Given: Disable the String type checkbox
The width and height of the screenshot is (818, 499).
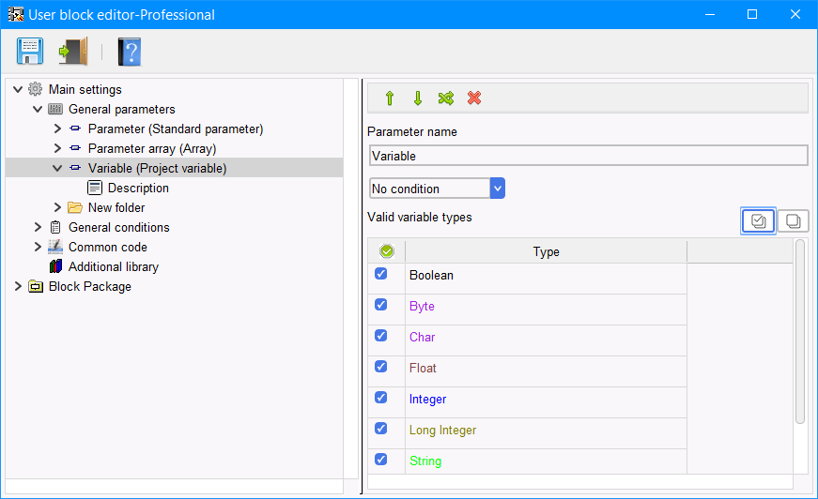Looking at the screenshot, I should [x=381, y=460].
